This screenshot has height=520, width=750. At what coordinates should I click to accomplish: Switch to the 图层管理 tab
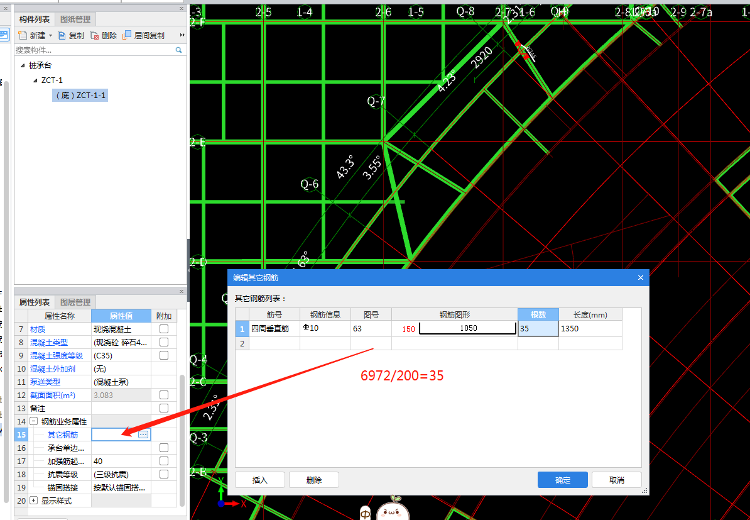pyautogui.click(x=75, y=302)
